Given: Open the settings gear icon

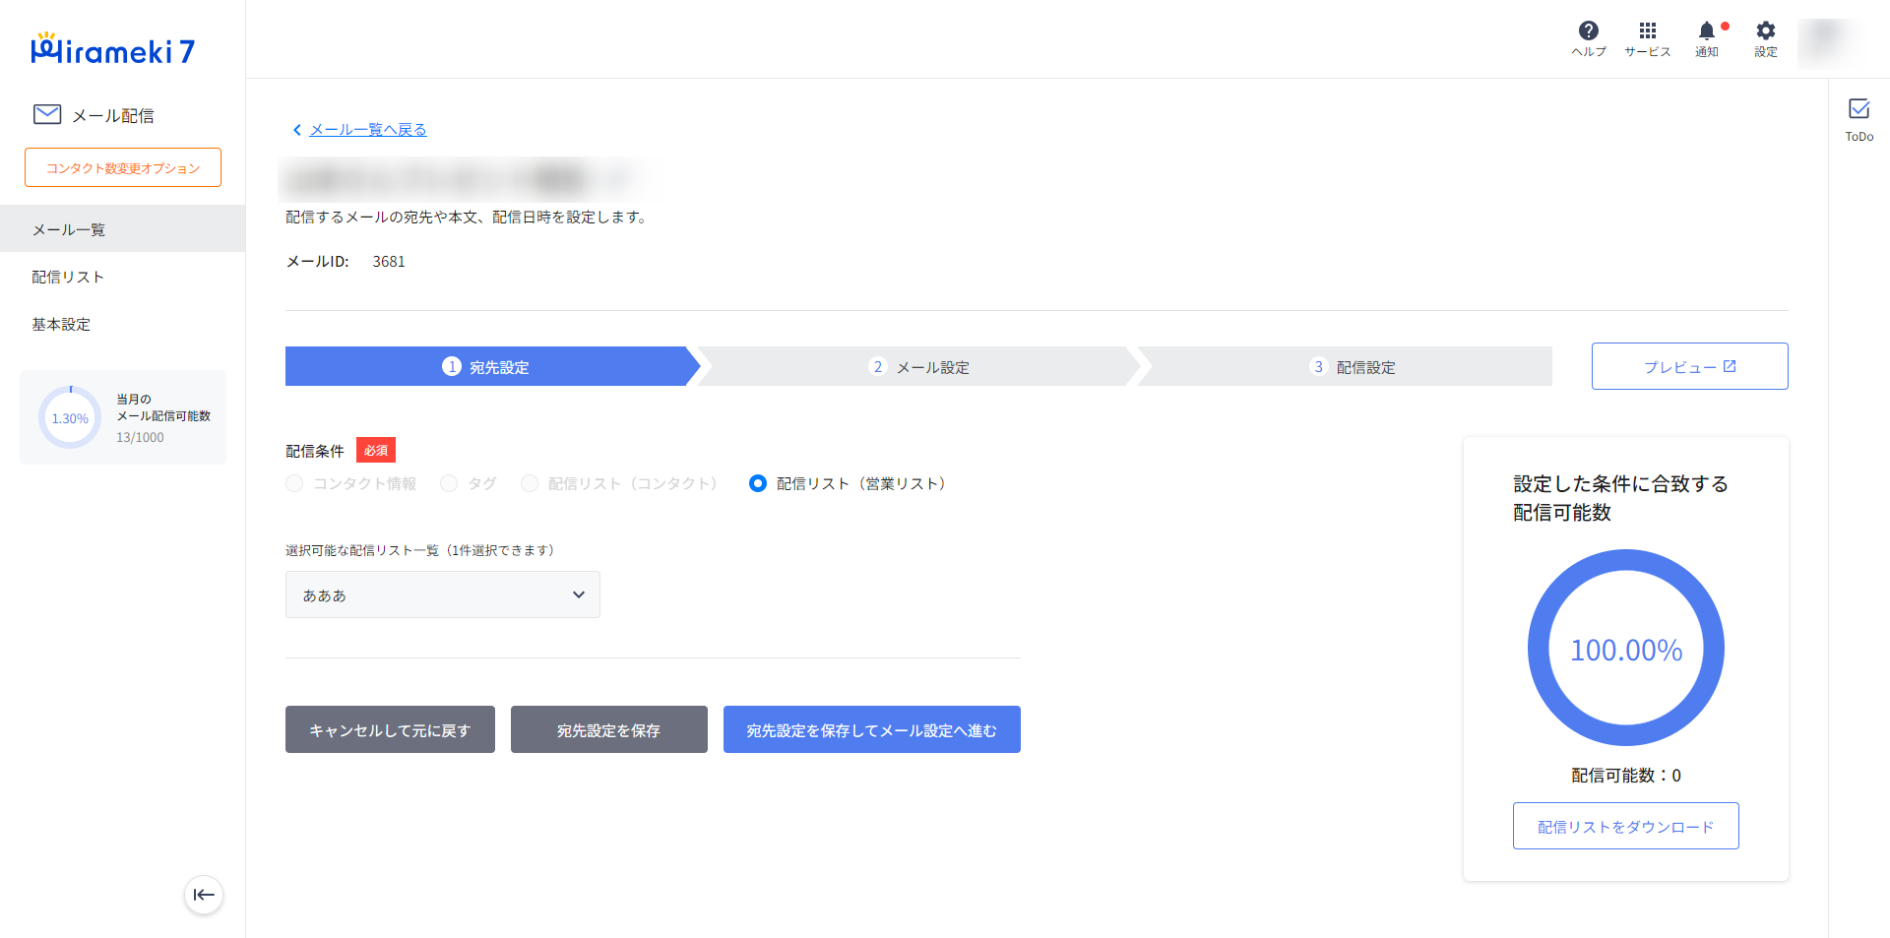Looking at the screenshot, I should point(1765,37).
